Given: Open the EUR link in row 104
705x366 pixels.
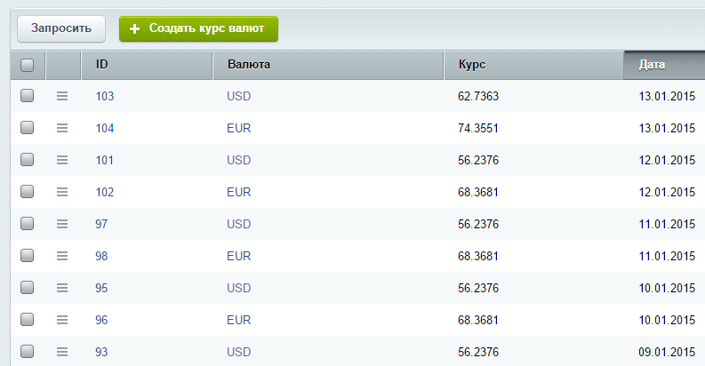Looking at the screenshot, I should (x=238, y=128).
